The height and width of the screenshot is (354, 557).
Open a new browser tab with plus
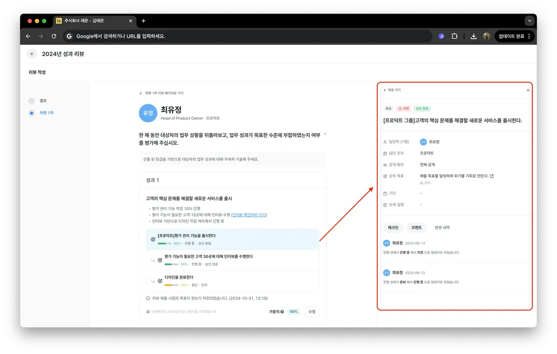coord(144,21)
